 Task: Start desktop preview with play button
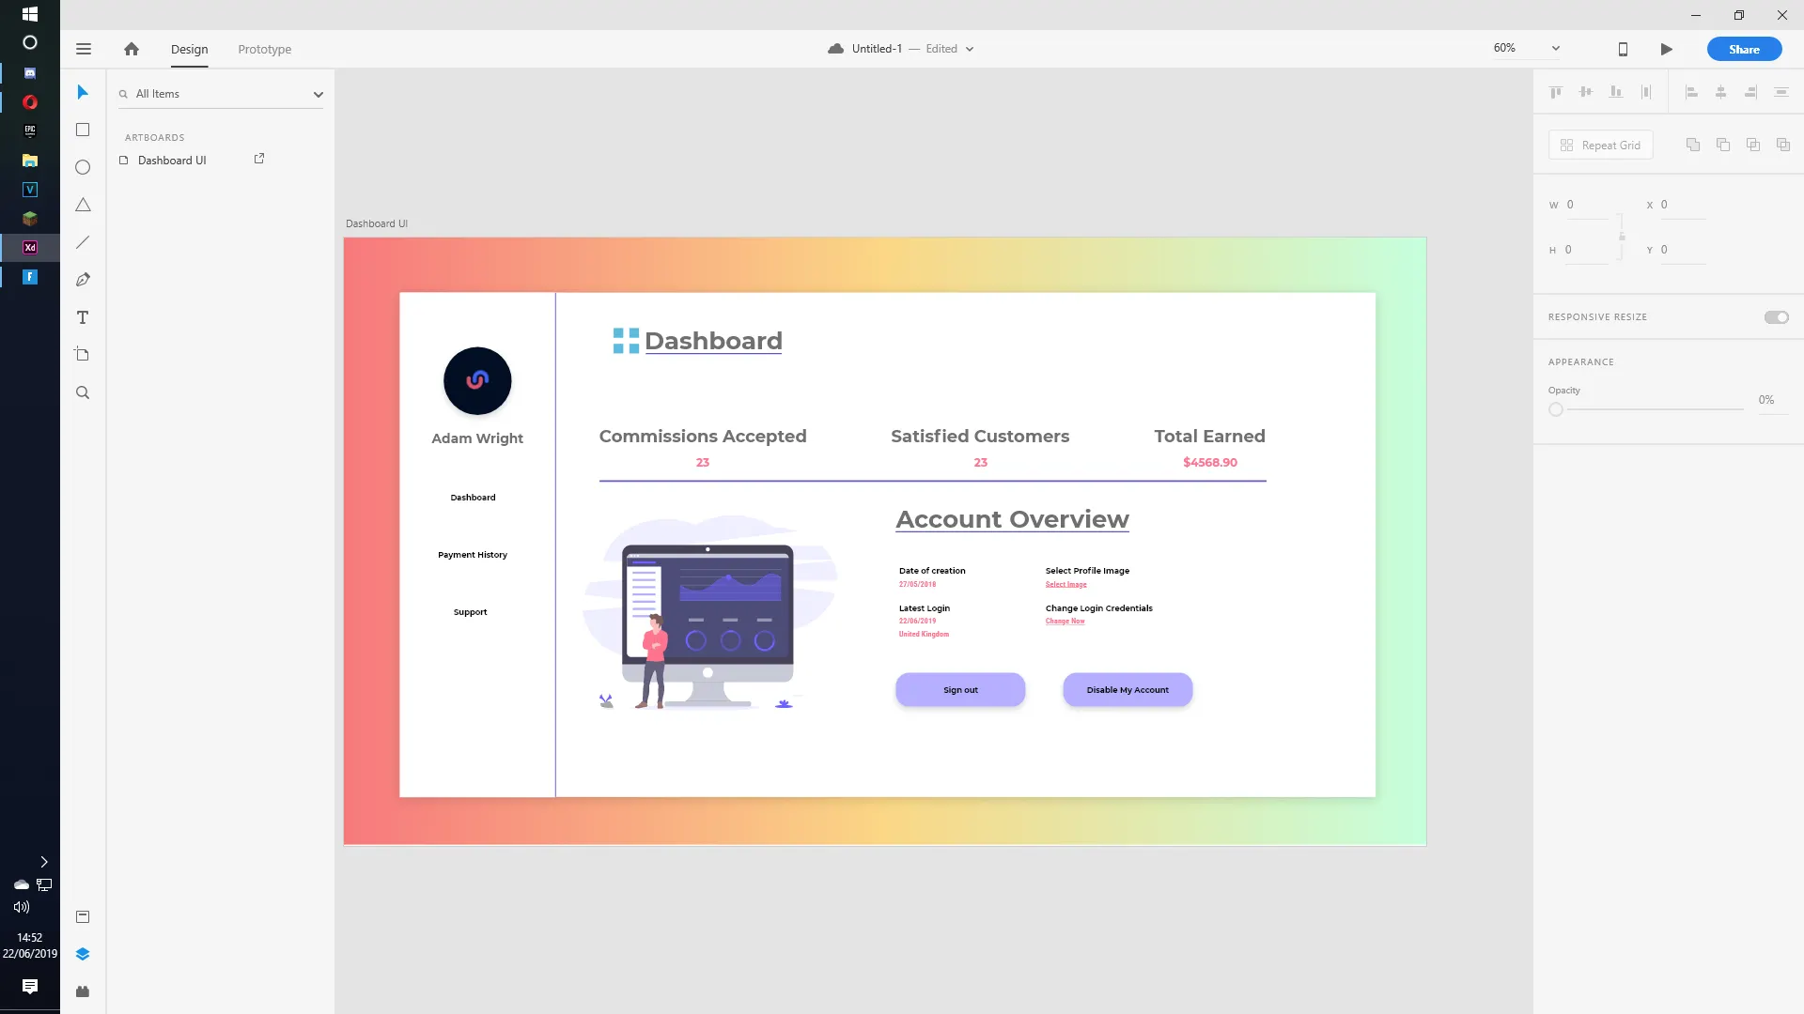[1666, 49]
